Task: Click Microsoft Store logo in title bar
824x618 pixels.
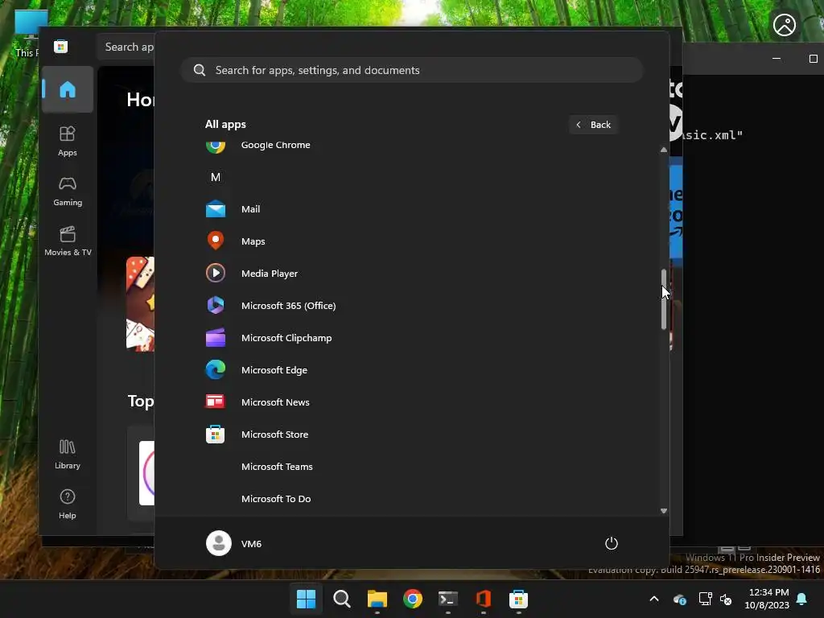Action: coord(61,47)
